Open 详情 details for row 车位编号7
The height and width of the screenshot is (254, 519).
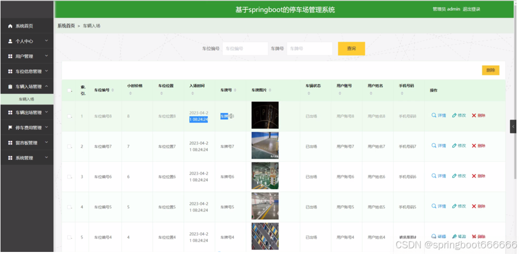pos(438,146)
